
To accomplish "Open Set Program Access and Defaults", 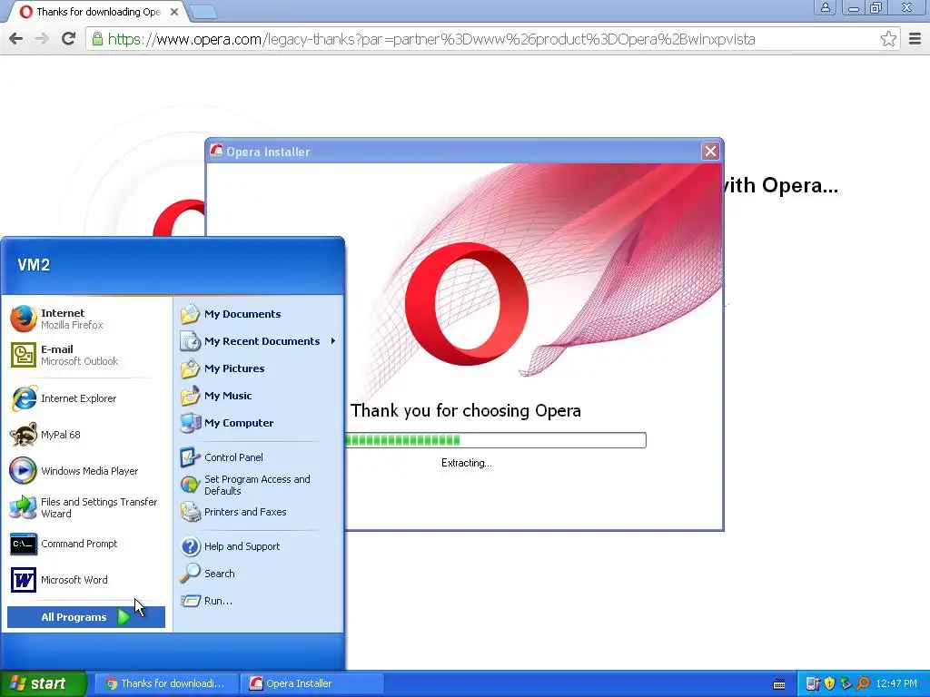I will point(259,485).
